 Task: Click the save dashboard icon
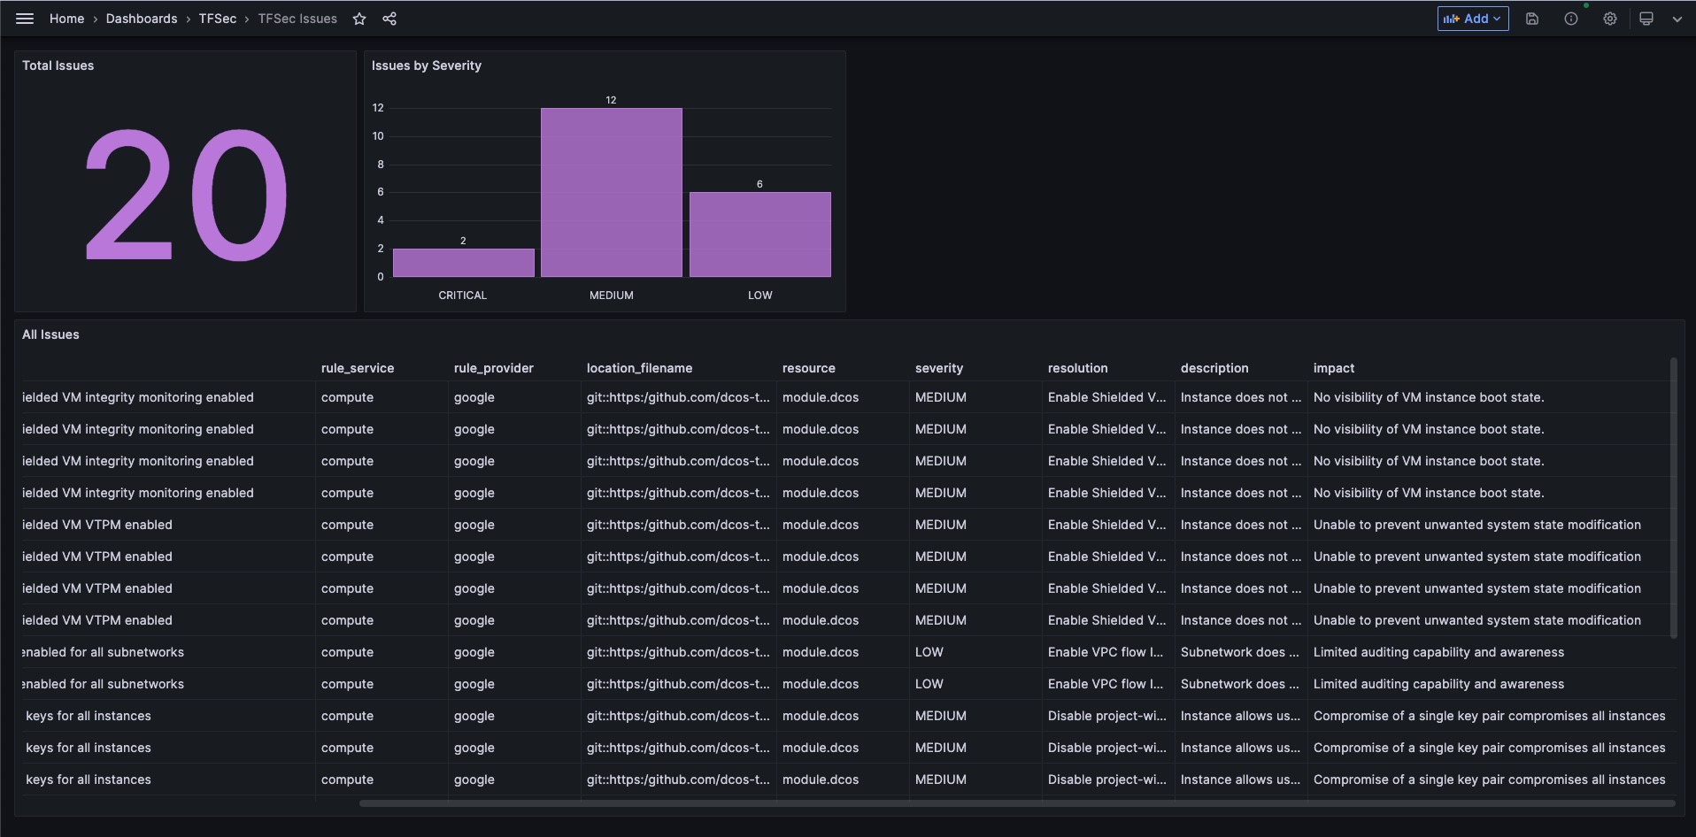coord(1532,19)
